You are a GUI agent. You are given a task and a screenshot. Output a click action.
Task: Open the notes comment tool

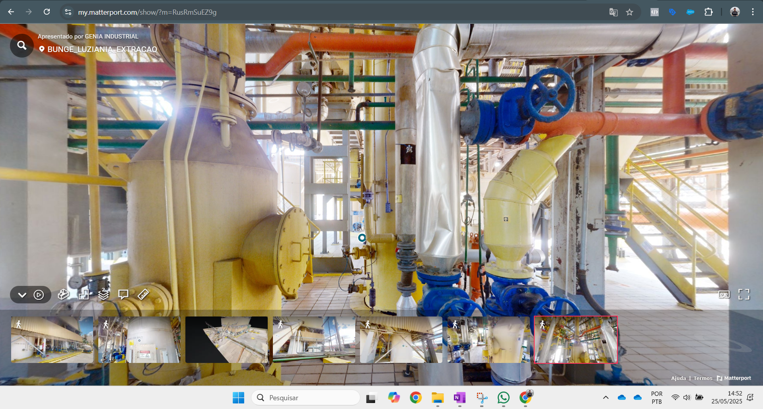click(x=123, y=295)
